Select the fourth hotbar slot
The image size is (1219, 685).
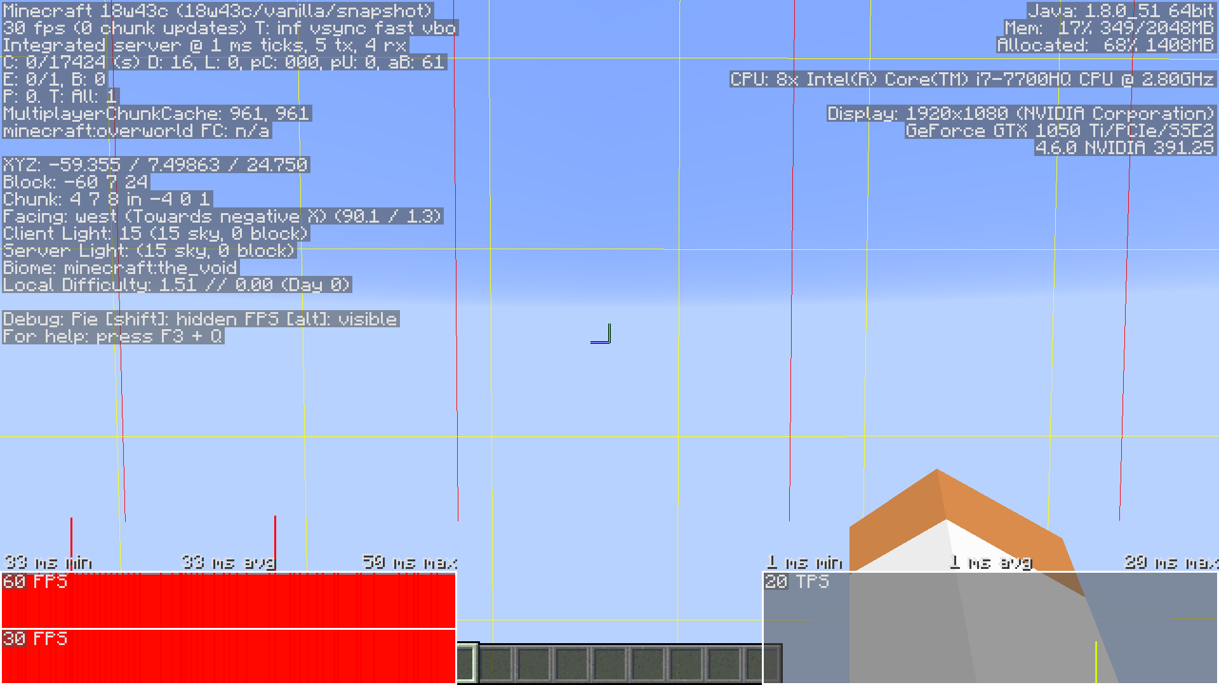coord(572,663)
